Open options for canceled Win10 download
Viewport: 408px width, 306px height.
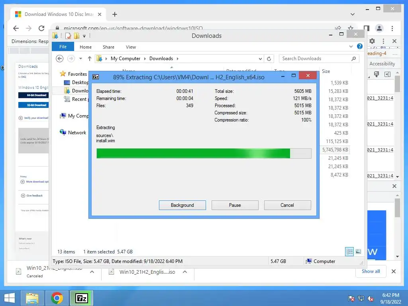coord(92,272)
